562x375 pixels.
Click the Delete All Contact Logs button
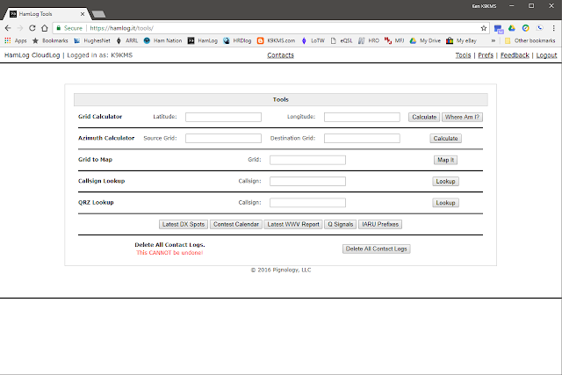(x=377, y=249)
